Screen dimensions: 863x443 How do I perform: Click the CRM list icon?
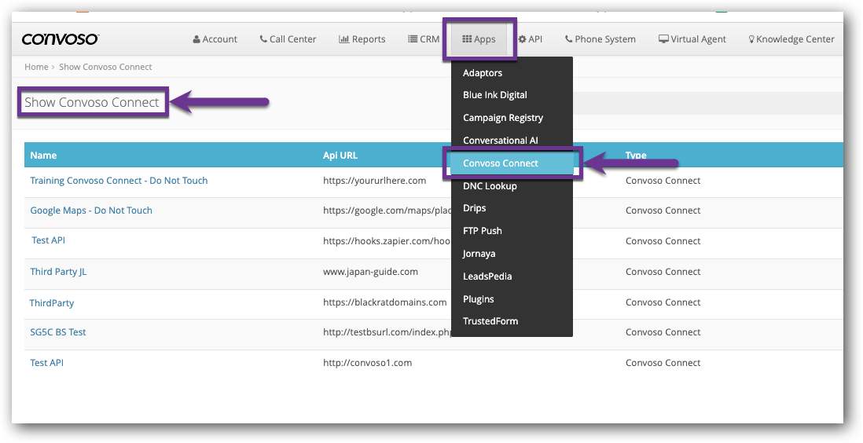[412, 39]
